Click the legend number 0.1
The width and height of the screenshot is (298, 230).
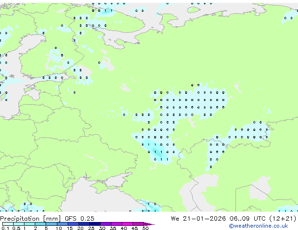(4, 229)
